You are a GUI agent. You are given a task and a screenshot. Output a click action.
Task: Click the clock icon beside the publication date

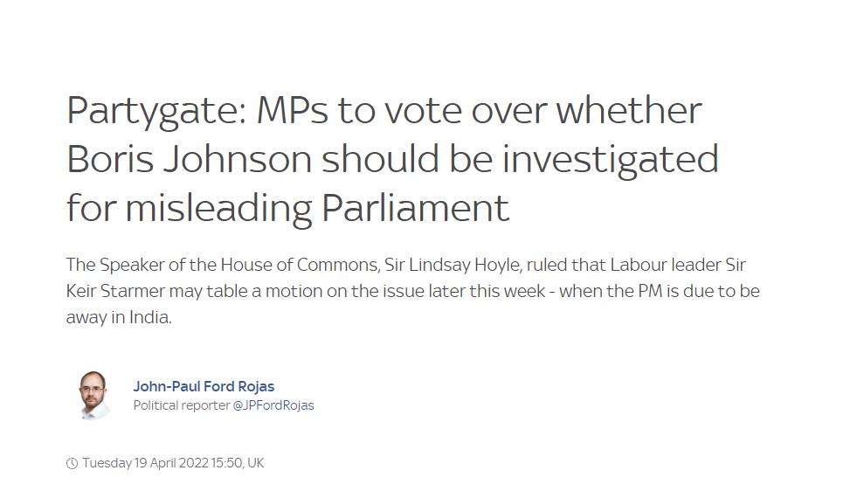point(73,464)
